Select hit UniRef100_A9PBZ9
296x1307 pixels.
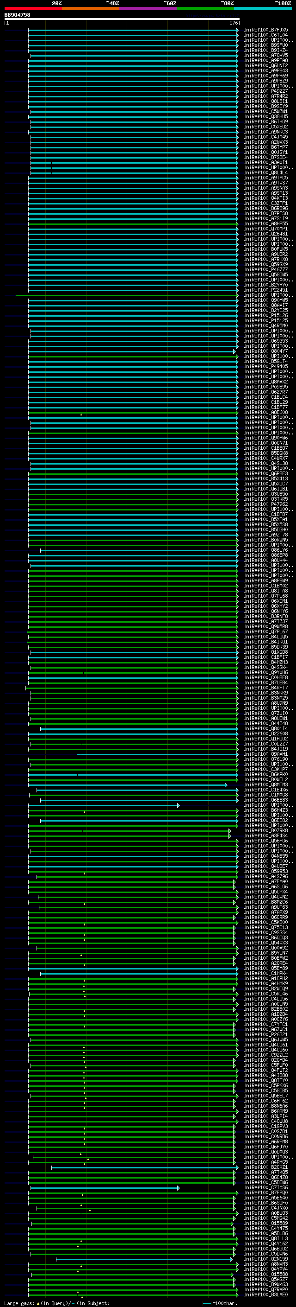[x=265, y=81]
